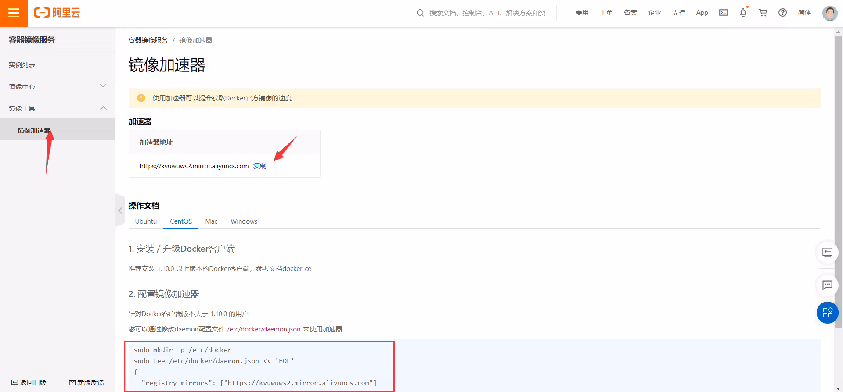Click the sudo mkdir -p /etc/docker line
Image resolution: width=843 pixels, height=392 pixels.
tap(183, 350)
